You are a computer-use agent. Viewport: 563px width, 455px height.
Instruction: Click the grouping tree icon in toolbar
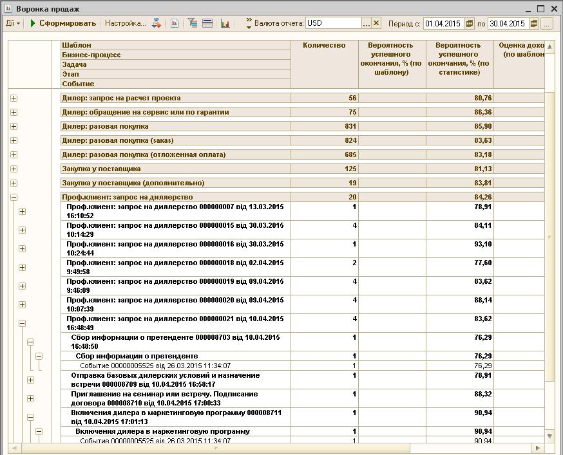point(193,24)
